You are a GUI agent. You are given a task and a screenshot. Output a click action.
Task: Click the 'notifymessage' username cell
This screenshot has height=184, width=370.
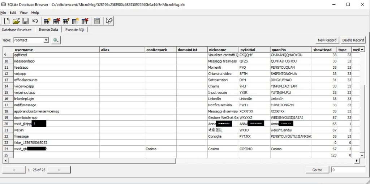point(57,105)
